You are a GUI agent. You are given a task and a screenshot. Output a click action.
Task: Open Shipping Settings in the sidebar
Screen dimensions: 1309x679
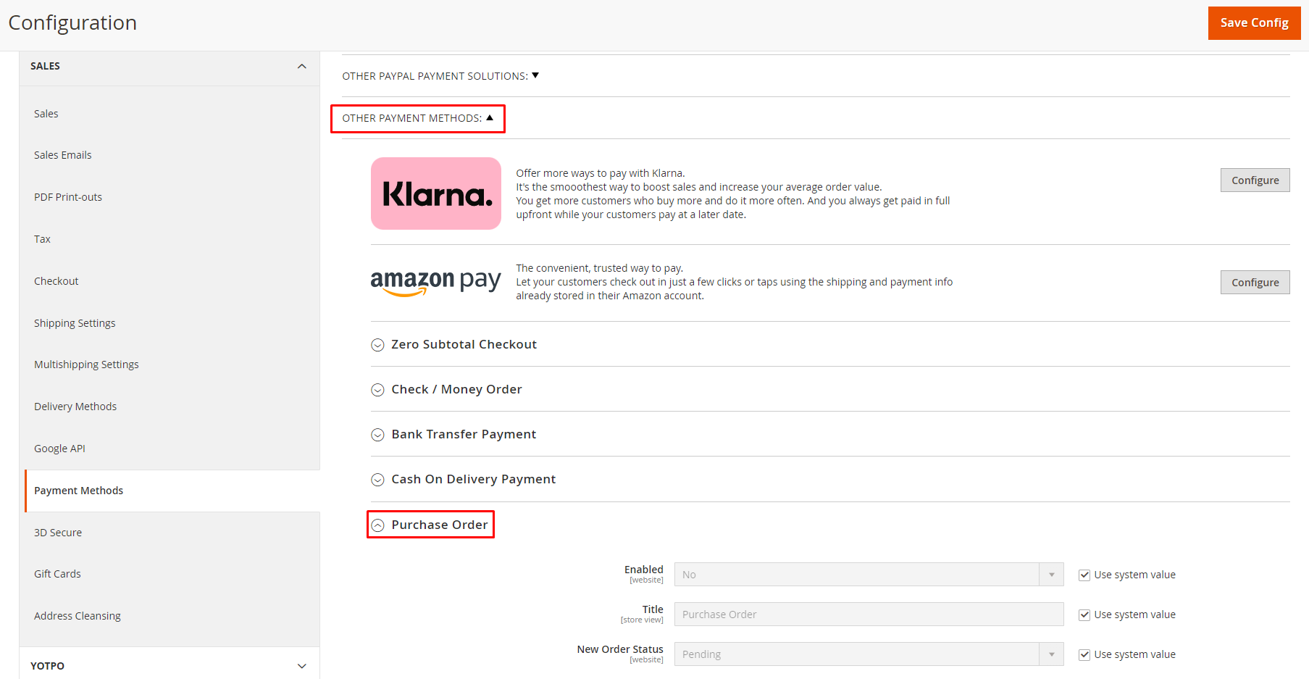75,323
